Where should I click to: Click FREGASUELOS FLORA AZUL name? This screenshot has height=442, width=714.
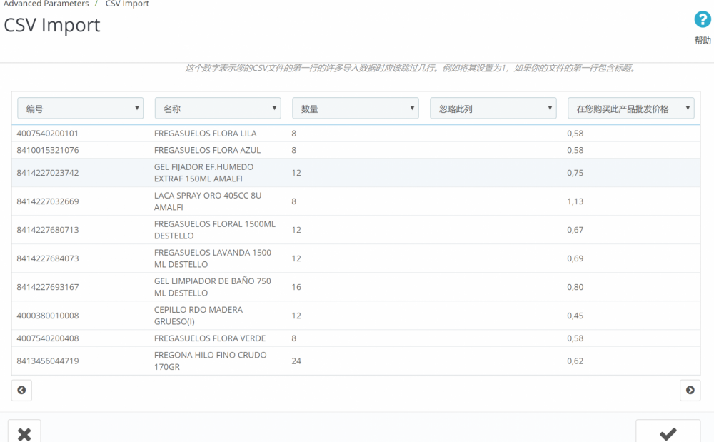coord(207,150)
